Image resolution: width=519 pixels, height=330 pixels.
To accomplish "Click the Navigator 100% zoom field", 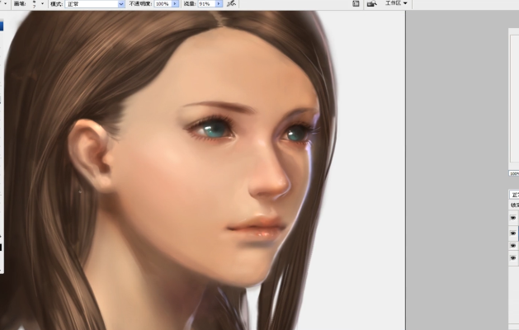I will [x=514, y=173].
